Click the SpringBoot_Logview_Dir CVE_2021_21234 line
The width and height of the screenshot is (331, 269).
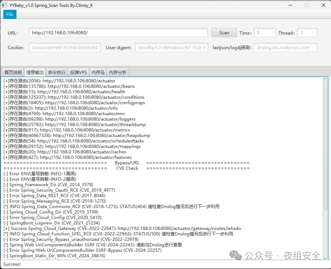click(x=52, y=223)
